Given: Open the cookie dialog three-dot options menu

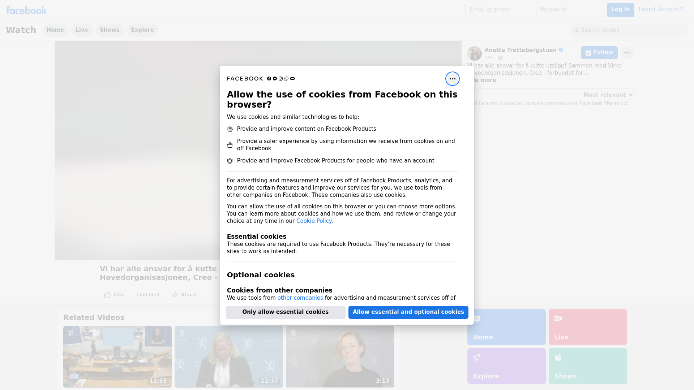Looking at the screenshot, I should (452, 79).
